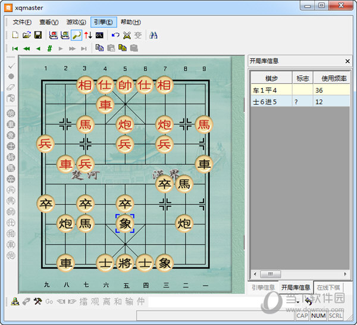Click the new file icon

[x=15, y=35]
